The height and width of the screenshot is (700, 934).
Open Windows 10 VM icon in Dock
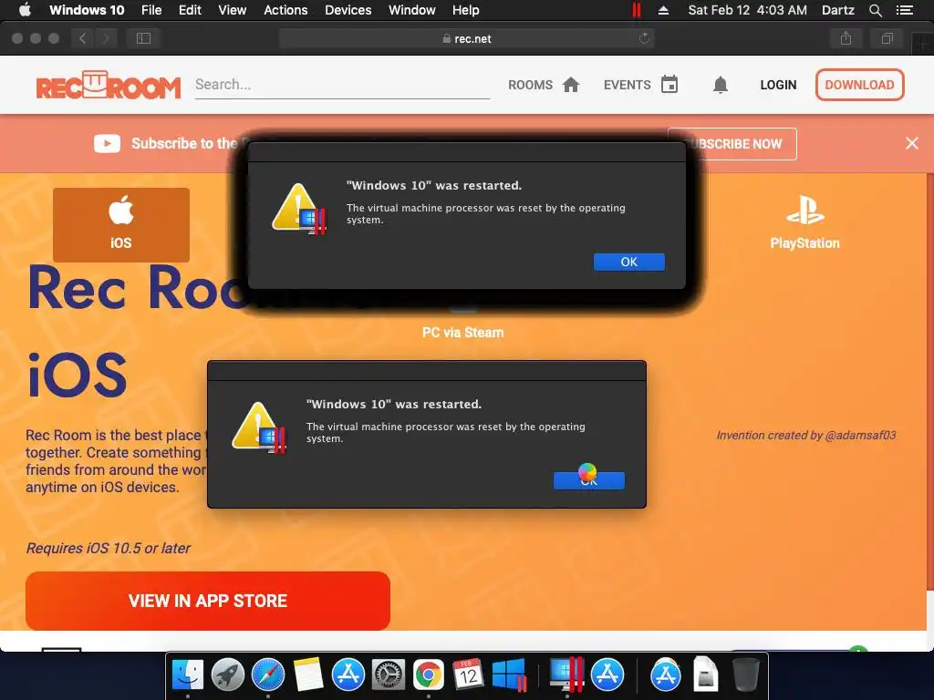coord(508,675)
